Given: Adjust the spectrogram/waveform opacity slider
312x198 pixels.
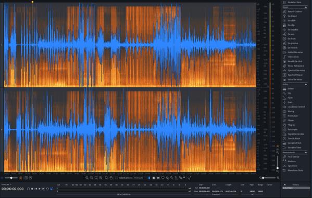Looking at the screenshot, I should 11,178.
